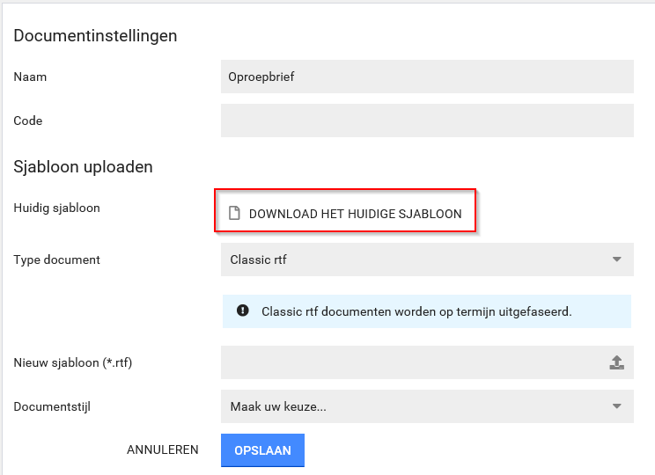Focus the Naam field containing Oproepbrief
This screenshot has width=655, height=475.
click(x=426, y=77)
